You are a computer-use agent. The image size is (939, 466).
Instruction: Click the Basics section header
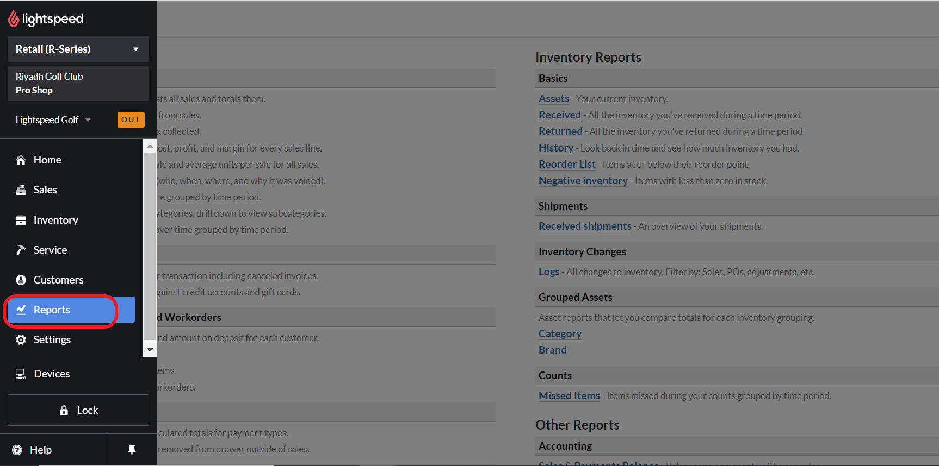[553, 78]
